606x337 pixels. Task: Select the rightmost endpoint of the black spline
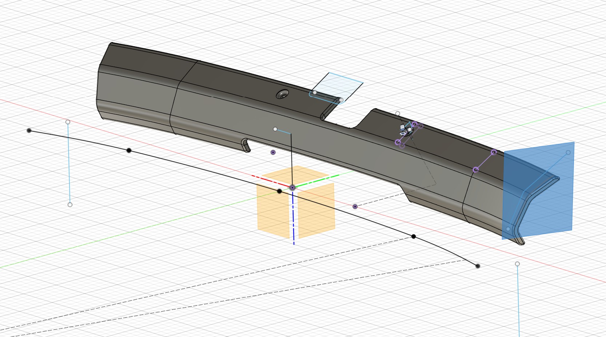point(478,266)
